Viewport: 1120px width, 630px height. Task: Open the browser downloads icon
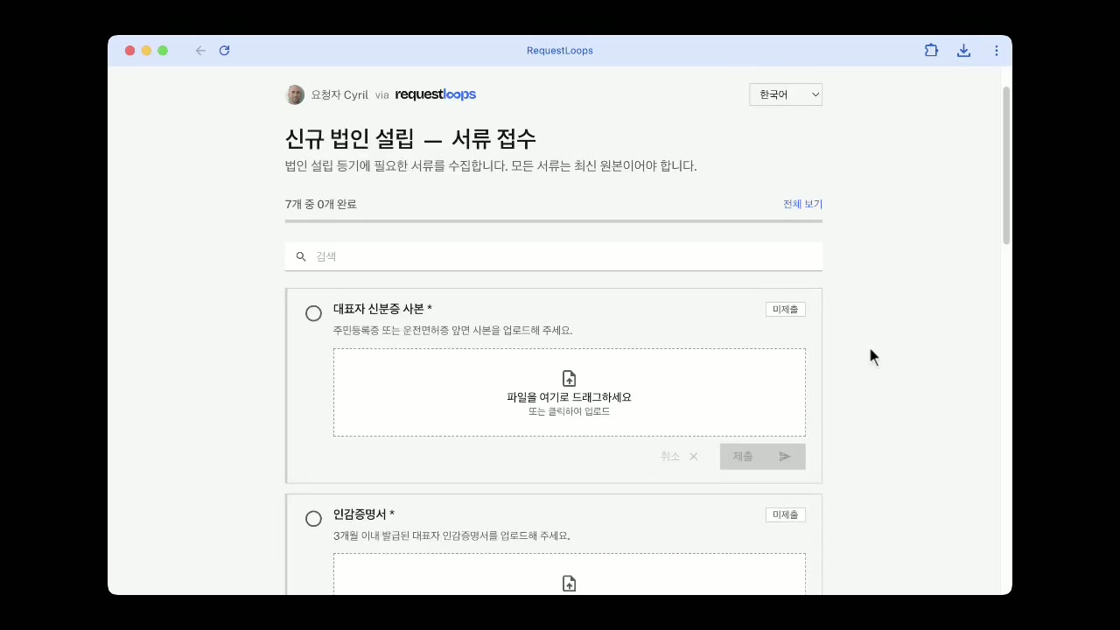point(963,51)
